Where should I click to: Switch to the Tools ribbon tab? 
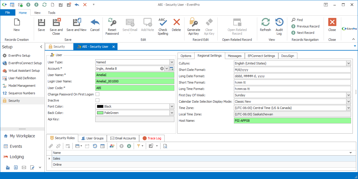52,13
